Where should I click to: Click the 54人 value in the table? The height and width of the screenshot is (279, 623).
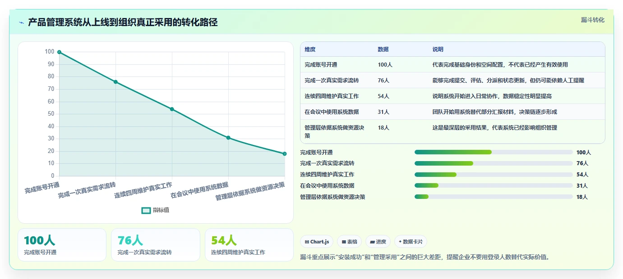383,96
